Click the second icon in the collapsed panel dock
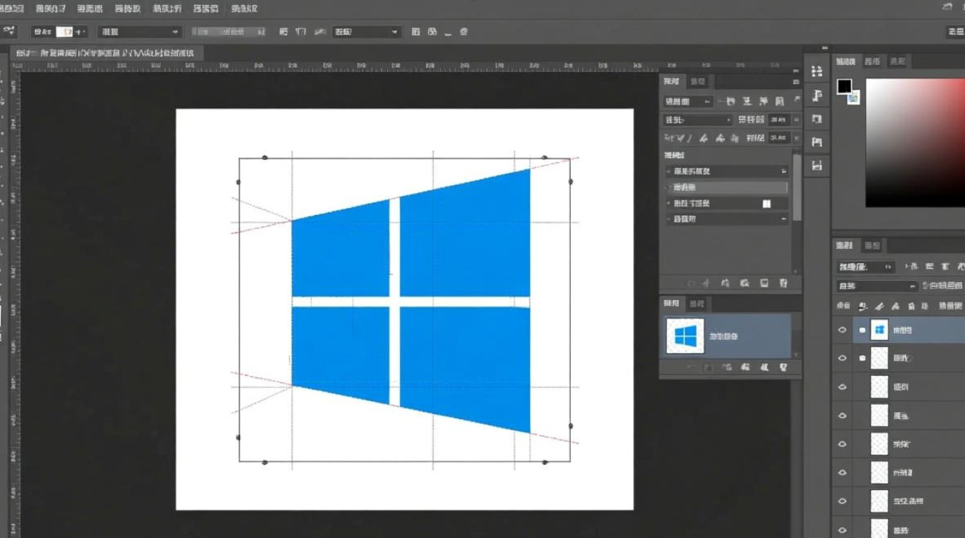This screenshot has height=538, width=965. click(x=816, y=95)
